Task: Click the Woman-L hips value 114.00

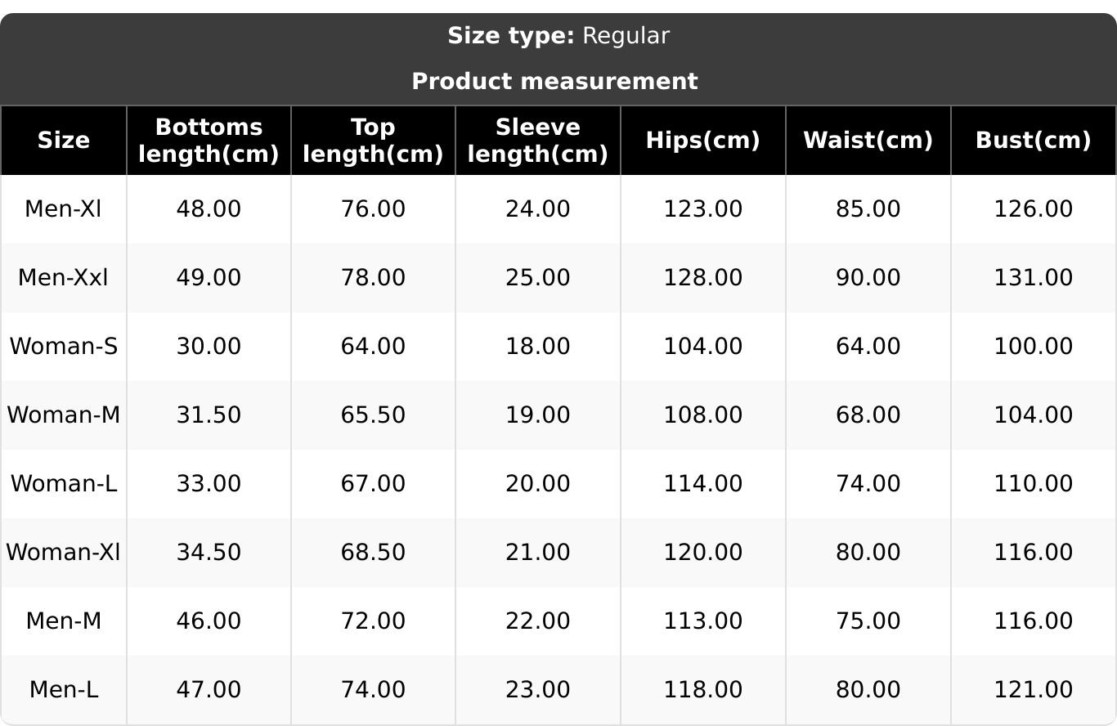Action: click(702, 484)
